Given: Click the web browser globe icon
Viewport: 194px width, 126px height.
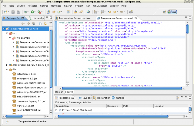Looking at the screenshot, I should (x=88, y=12).
